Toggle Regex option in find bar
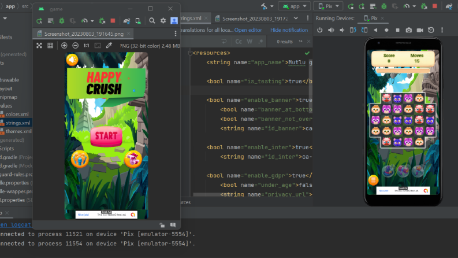The image size is (458, 258). click(260, 42)
